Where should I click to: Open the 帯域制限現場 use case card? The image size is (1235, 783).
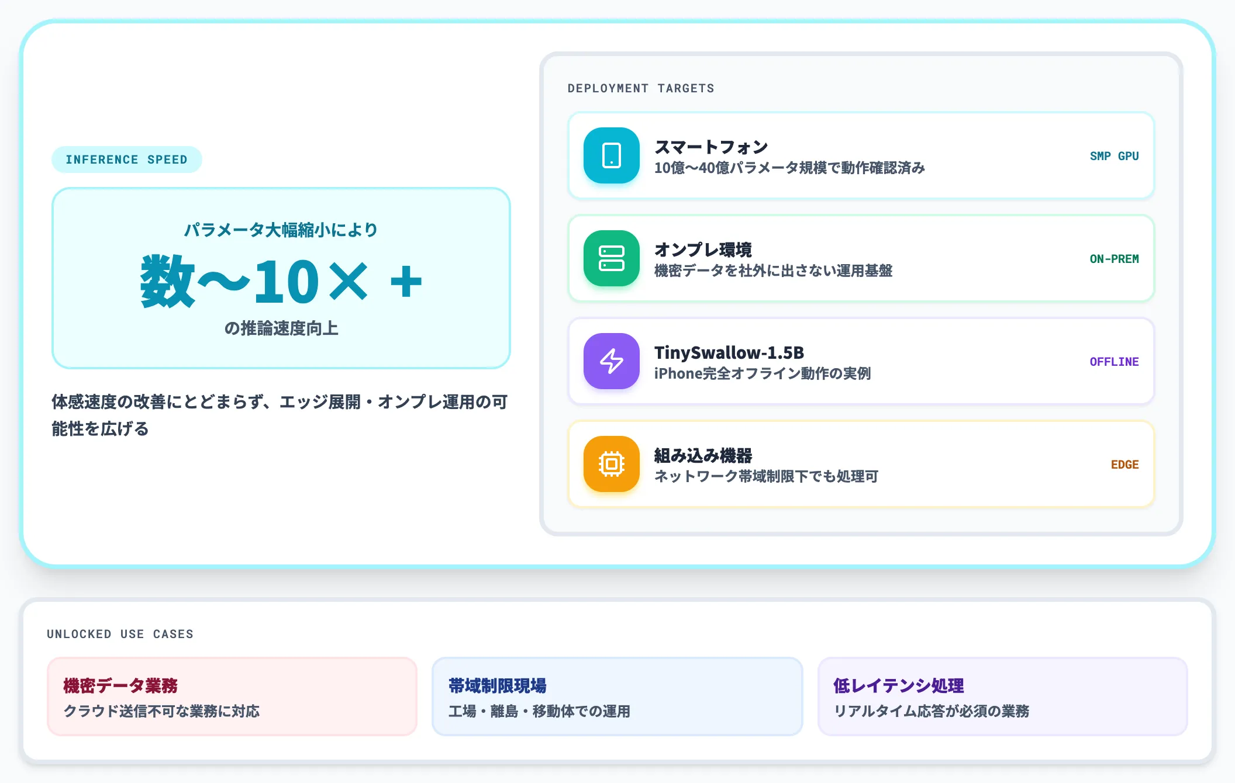[617, 697]
